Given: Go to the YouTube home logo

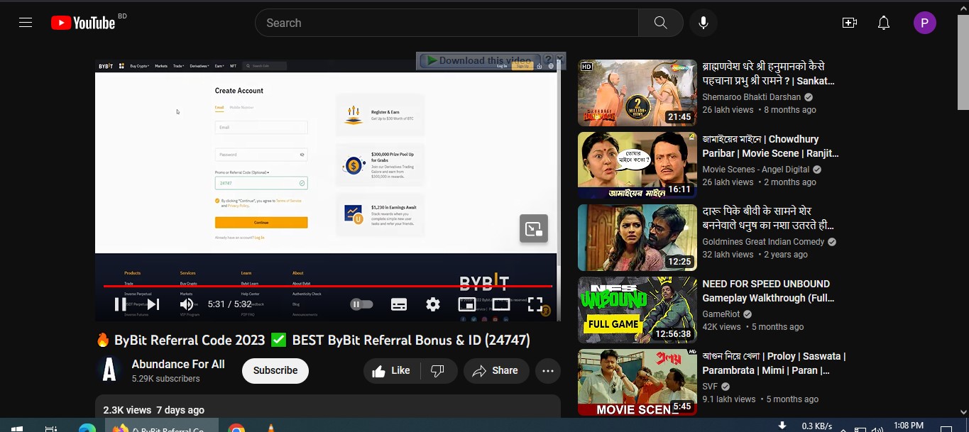Looking at the screenshot, I should pos(83,23).
